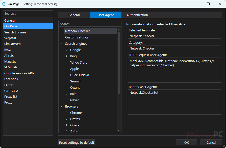Collapse the Search engines category

[x=62, y=44]
